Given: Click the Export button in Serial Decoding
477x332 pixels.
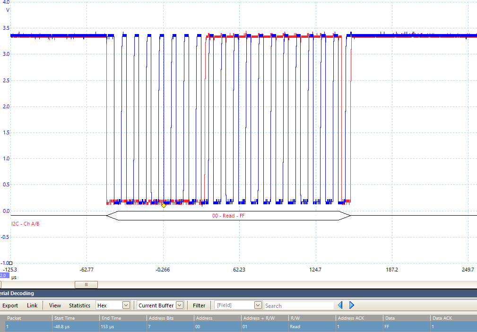Looking at the screenshot, I should (10, 306).
